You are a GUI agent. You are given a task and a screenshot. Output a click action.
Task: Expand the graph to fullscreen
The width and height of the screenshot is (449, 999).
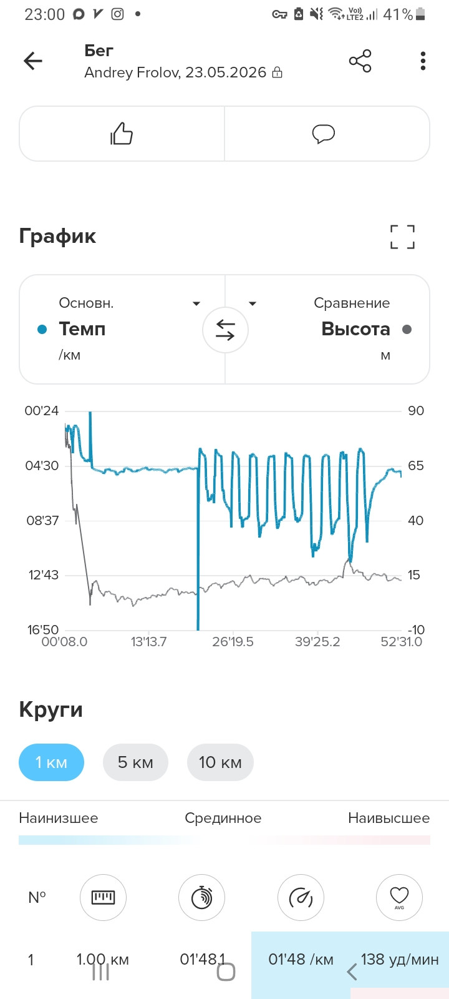402,237
